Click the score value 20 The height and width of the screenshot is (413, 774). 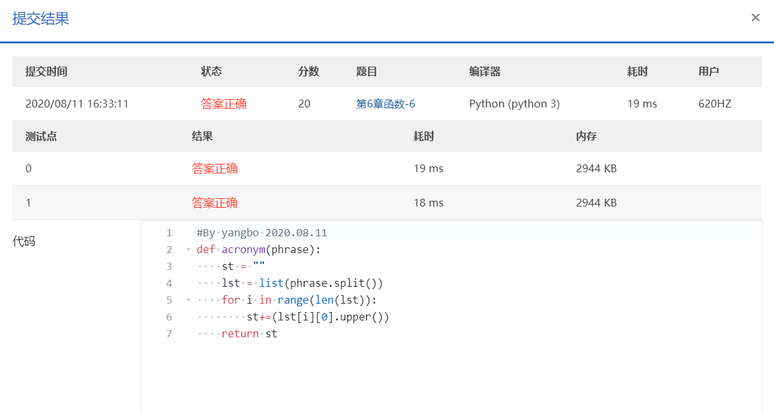304,103
